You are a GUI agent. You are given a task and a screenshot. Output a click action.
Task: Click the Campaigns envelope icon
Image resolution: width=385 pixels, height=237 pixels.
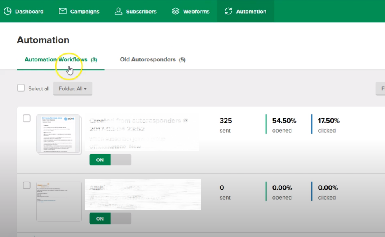tap(63, 11)
